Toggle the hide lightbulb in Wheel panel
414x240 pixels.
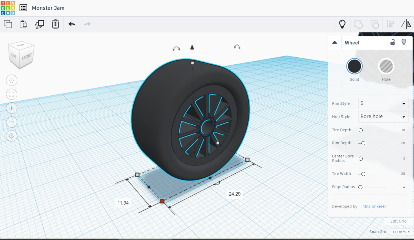pyautogui.click(x=404, y=42)
